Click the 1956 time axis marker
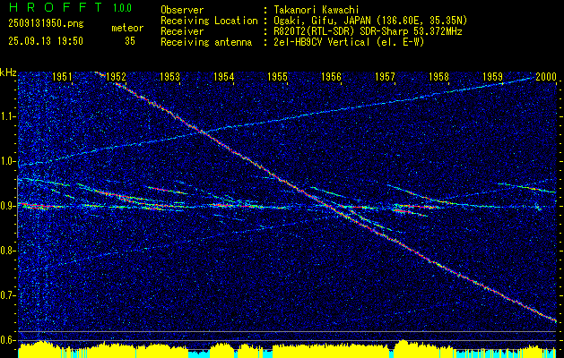The width and height of the screenshot is (564, 358). 331,76
